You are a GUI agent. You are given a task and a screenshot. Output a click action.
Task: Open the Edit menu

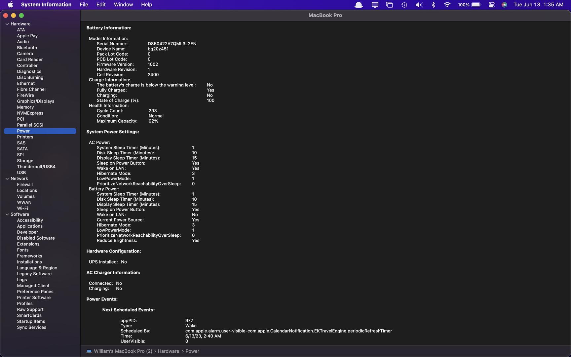tap(101, 5)
